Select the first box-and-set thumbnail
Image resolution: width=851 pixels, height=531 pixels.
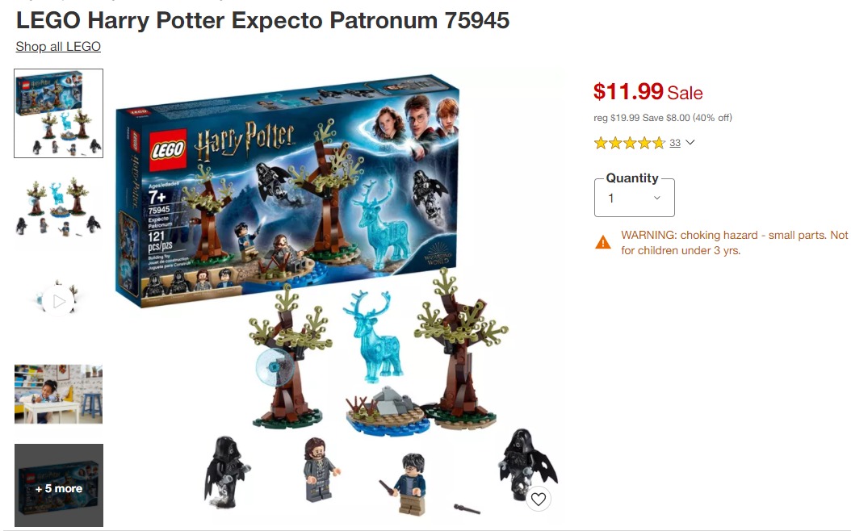click(x=59, y=113)
